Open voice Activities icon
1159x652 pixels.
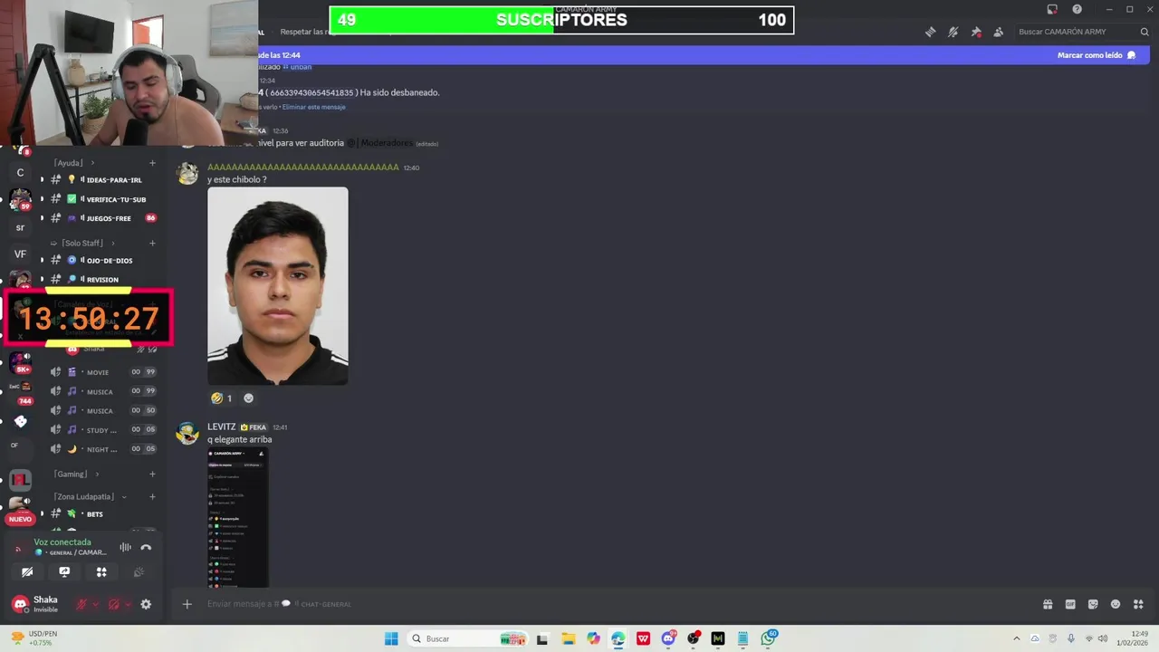point(101,572)
